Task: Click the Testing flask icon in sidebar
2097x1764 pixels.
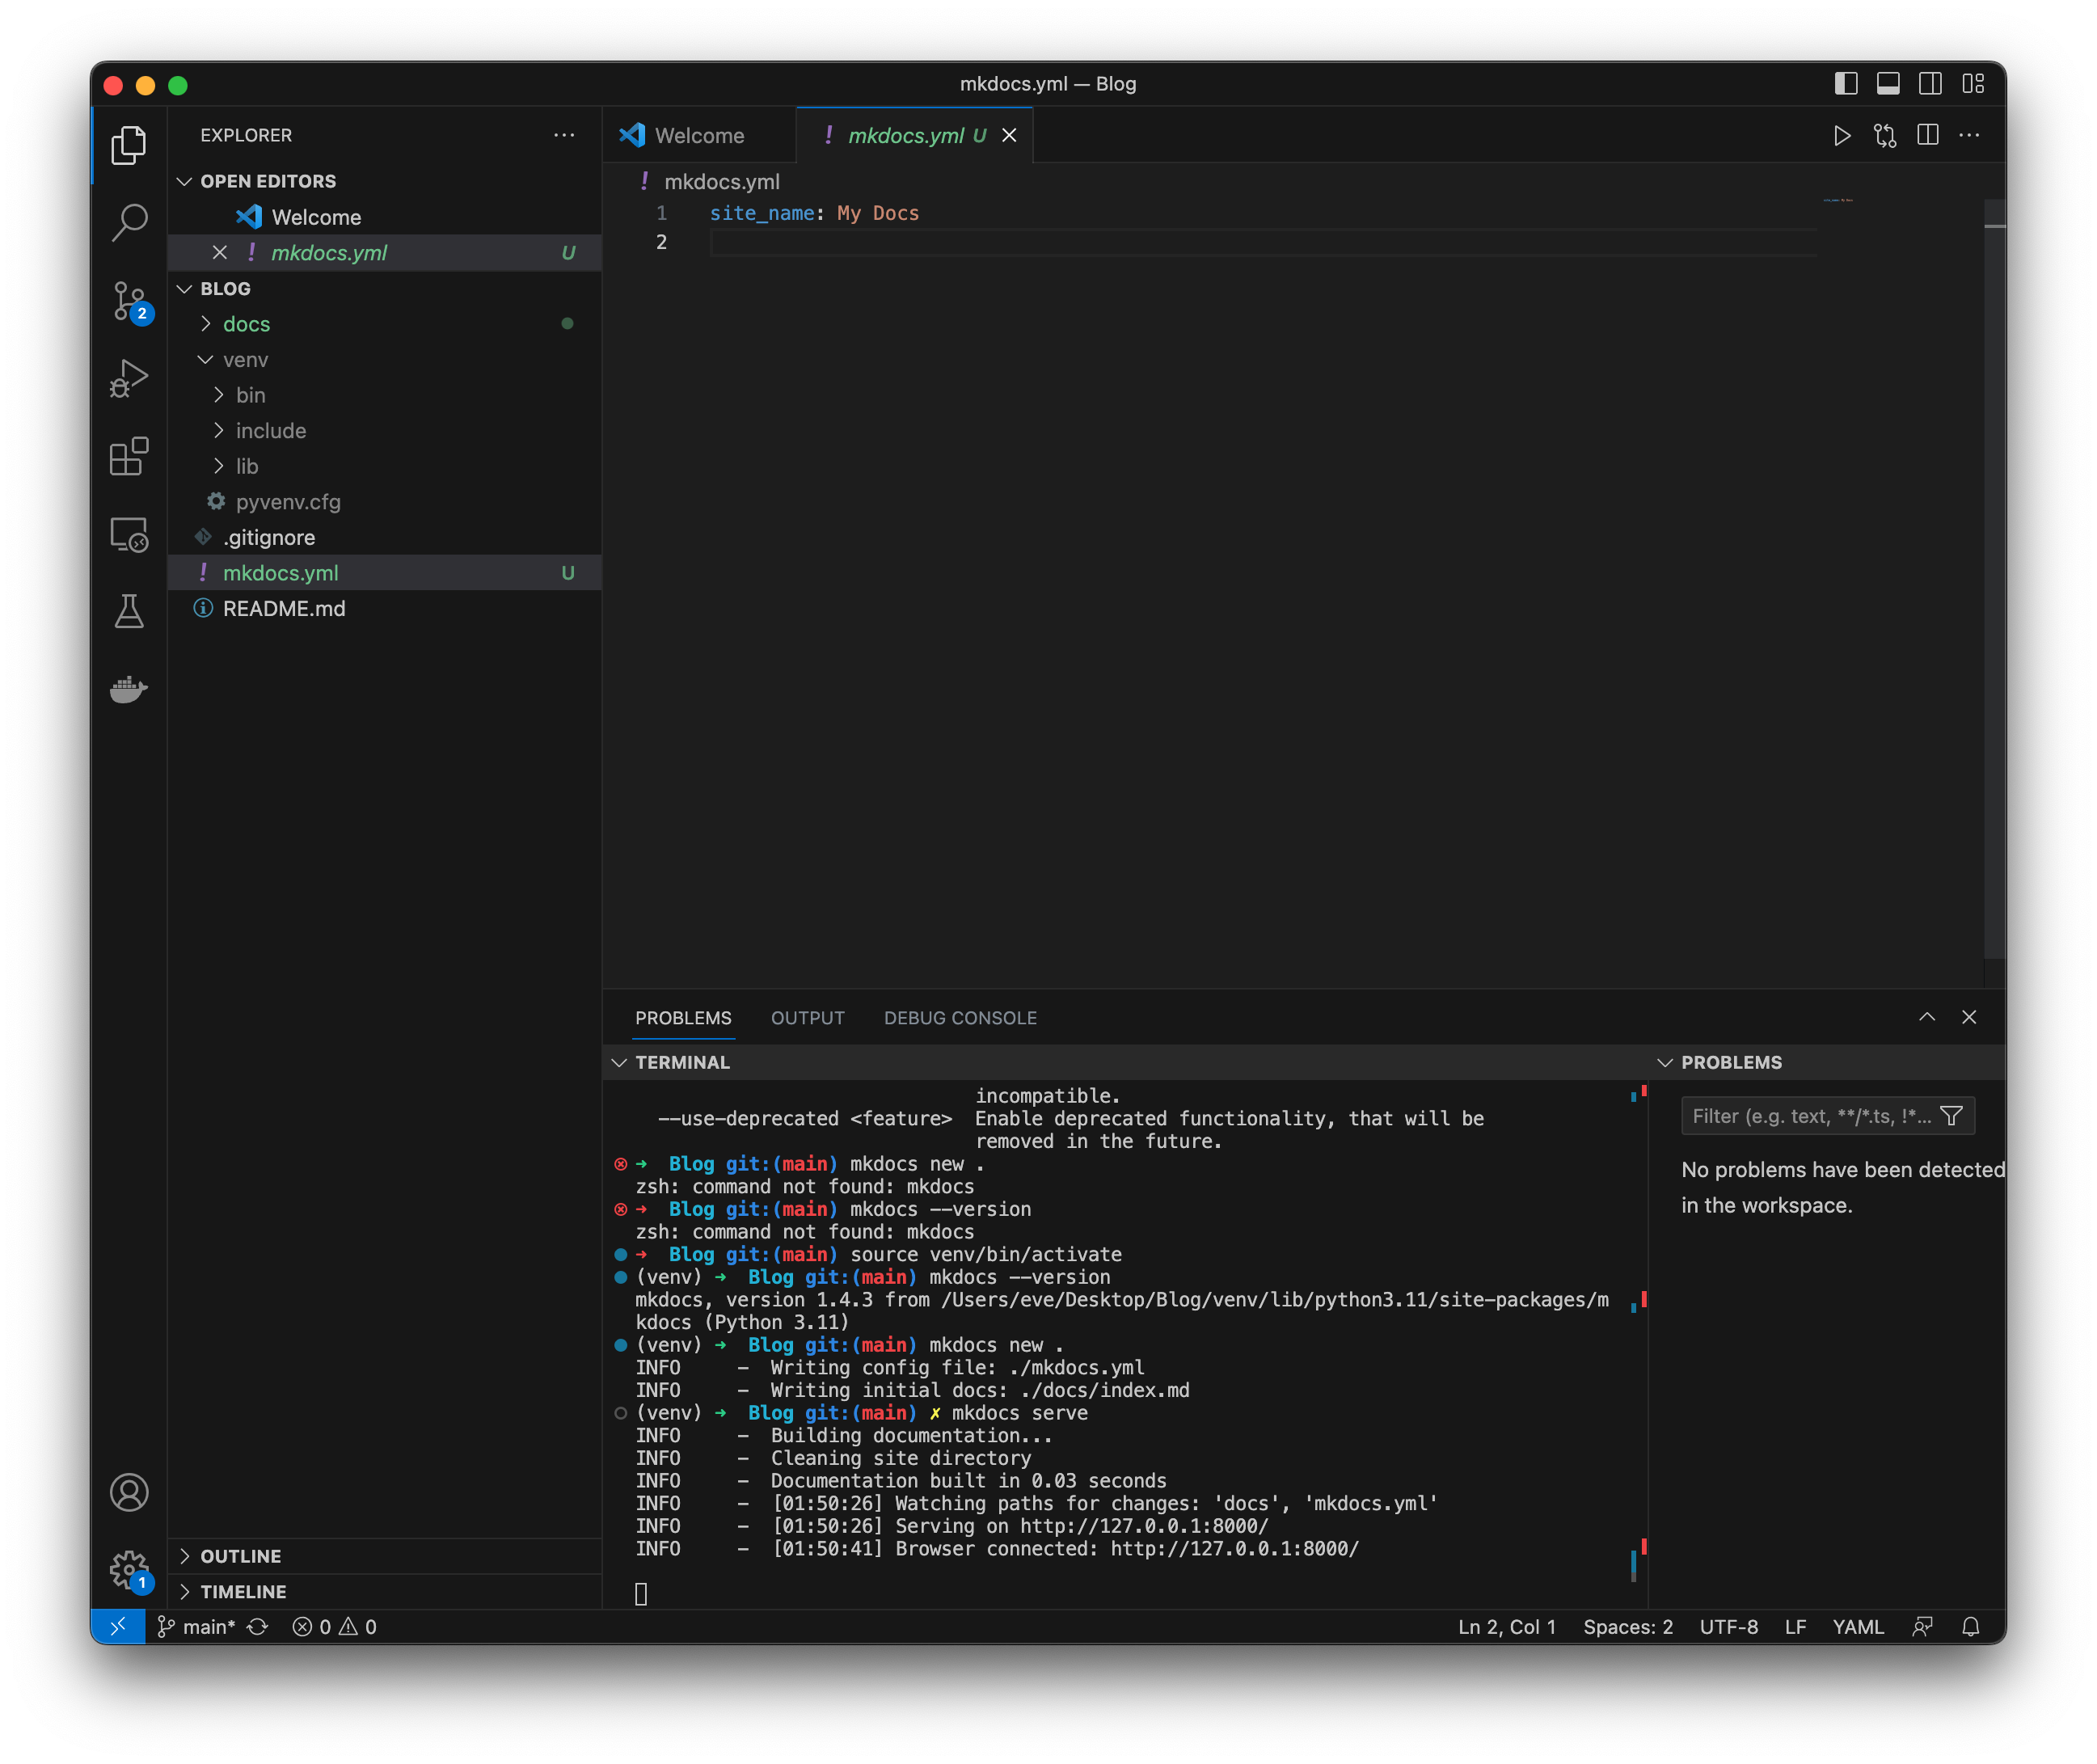Action: 129,610
